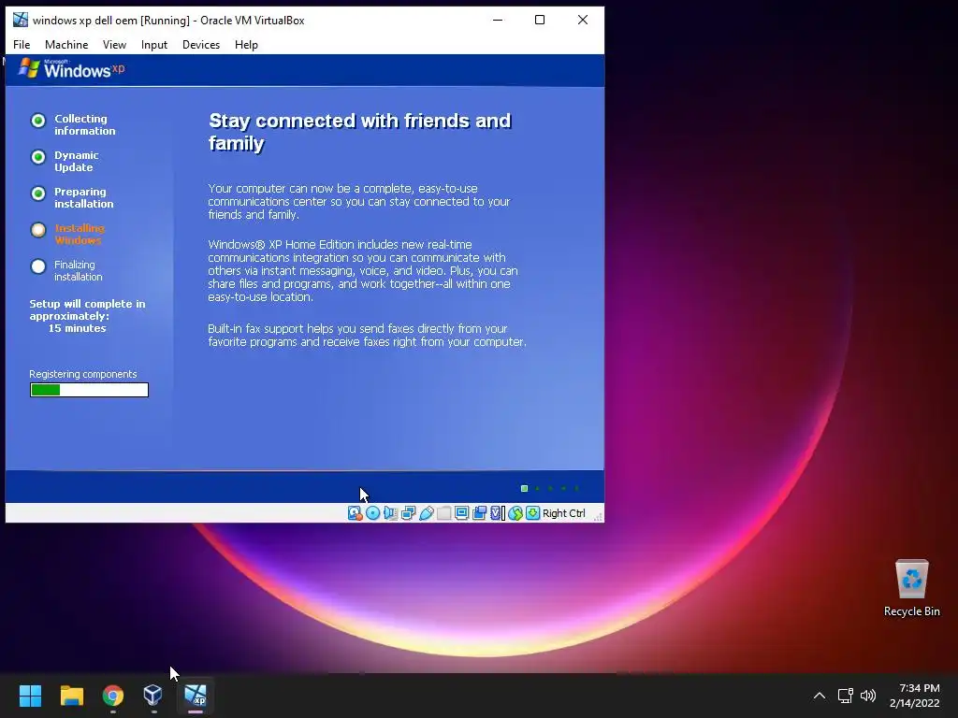Open the Machine menu
This screenshot has height=718, width=958.
point(66,45)
